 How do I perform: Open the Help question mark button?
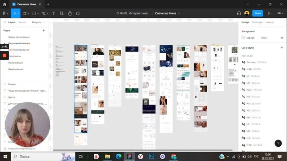(x=278, y=143)
